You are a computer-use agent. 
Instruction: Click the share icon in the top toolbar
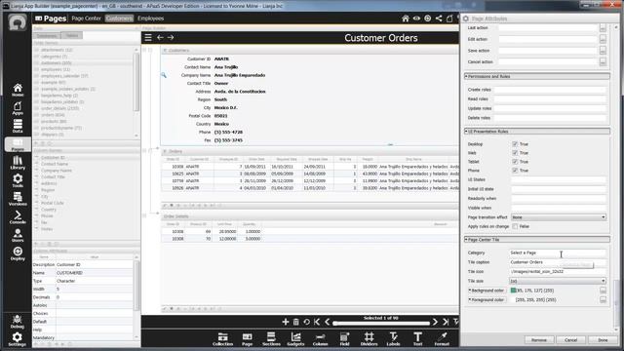click(x=439, y=19)
